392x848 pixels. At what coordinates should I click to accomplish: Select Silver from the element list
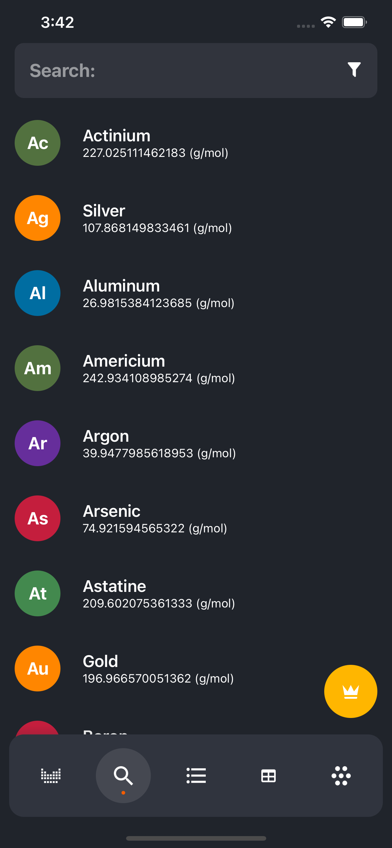[196, 218]
